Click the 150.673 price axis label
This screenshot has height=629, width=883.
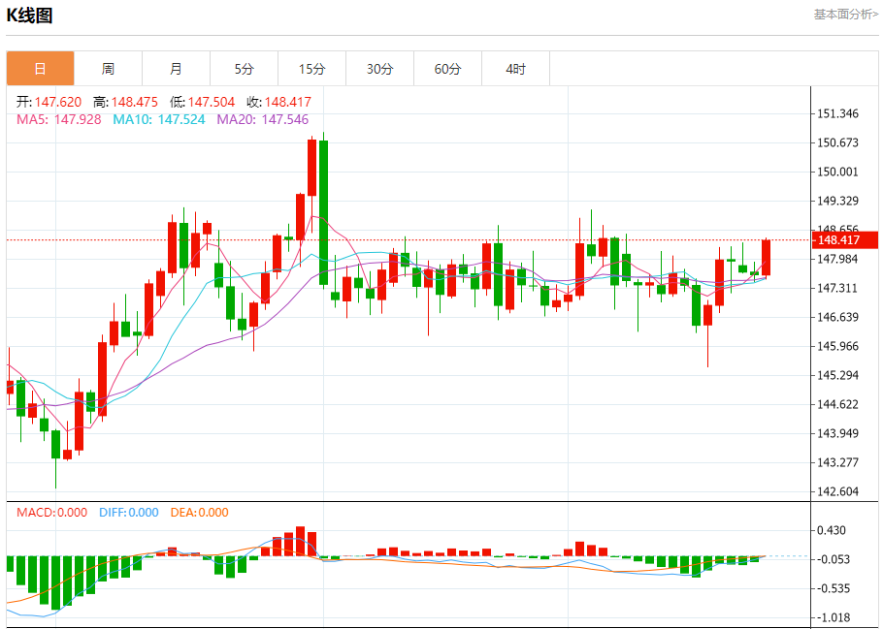click(838, 142)
